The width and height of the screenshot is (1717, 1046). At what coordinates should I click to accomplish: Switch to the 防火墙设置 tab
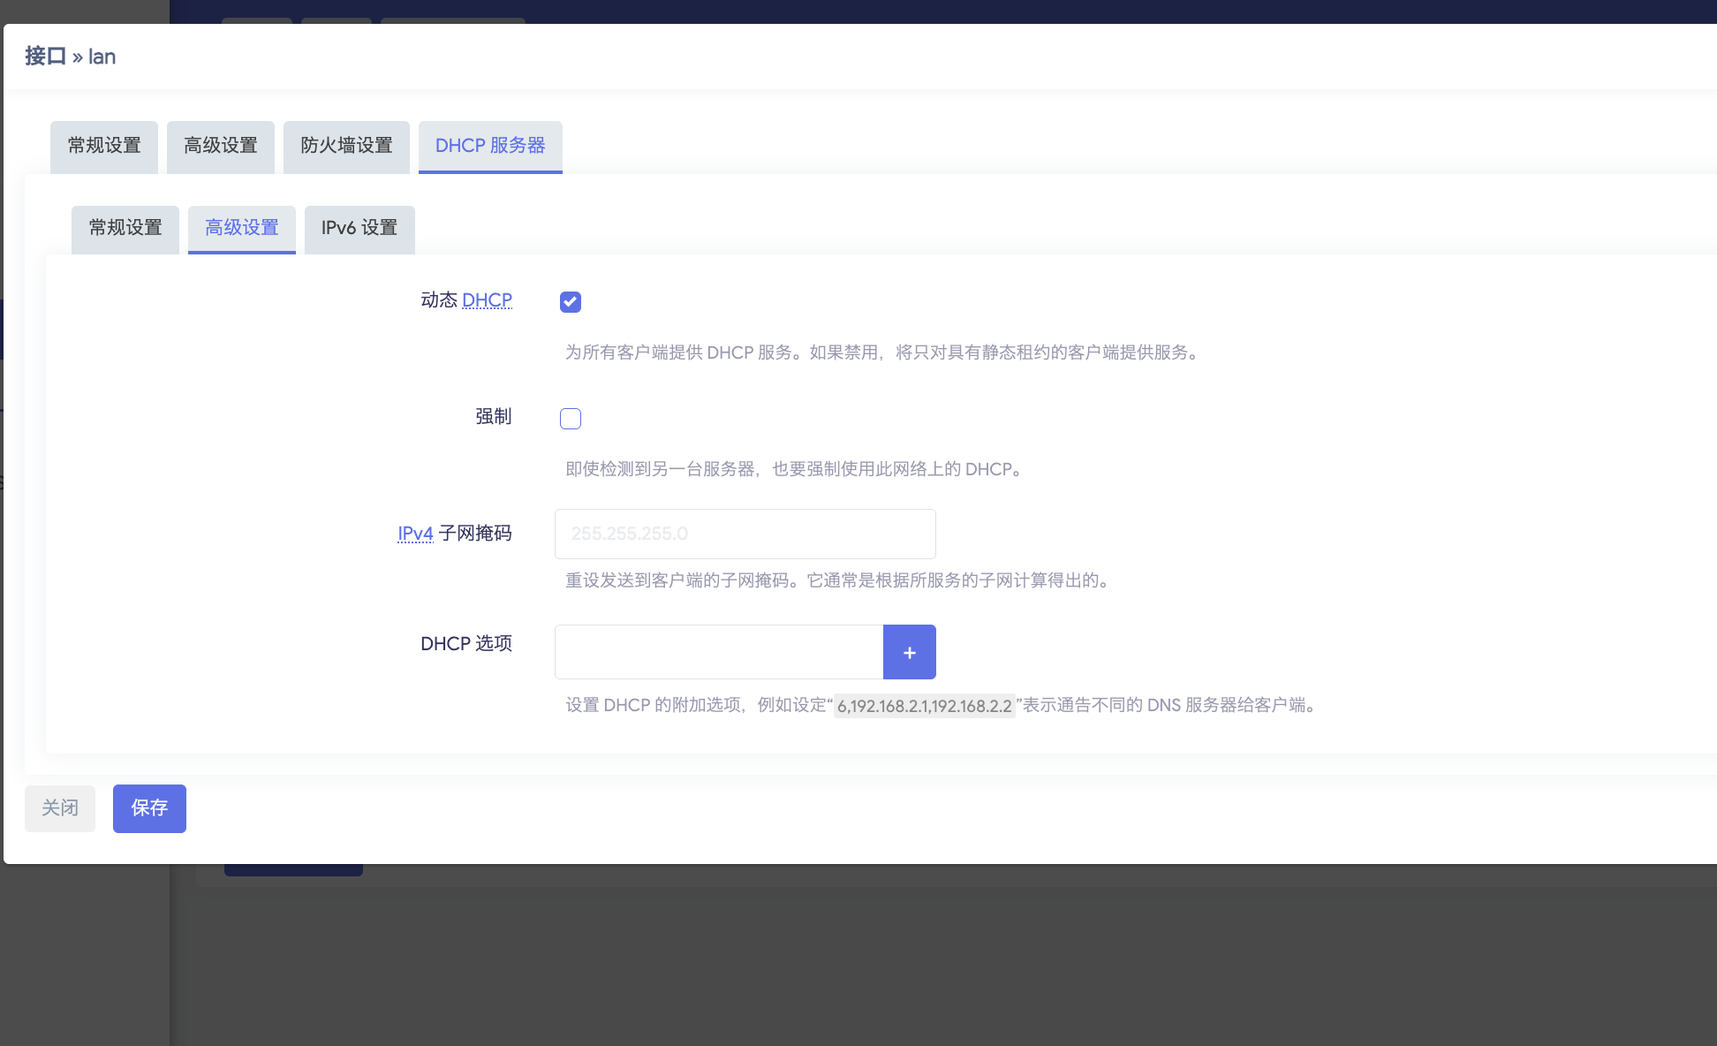tap(346, 146)
